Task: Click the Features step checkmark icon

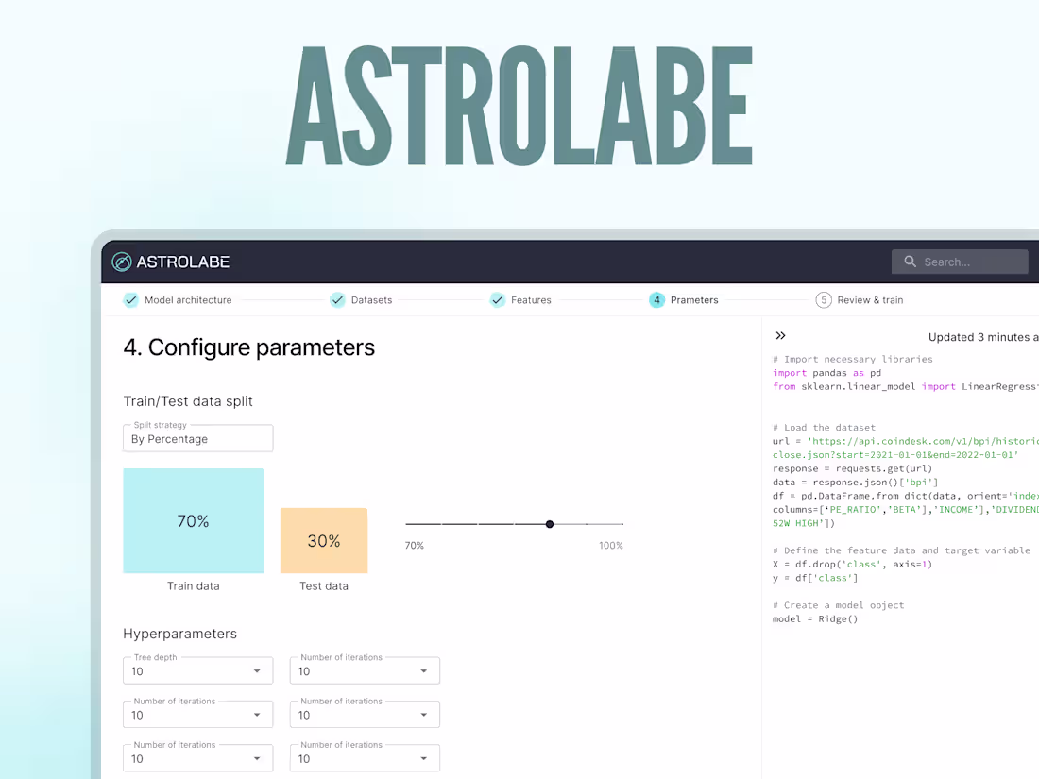Action: tap(498, 299)
